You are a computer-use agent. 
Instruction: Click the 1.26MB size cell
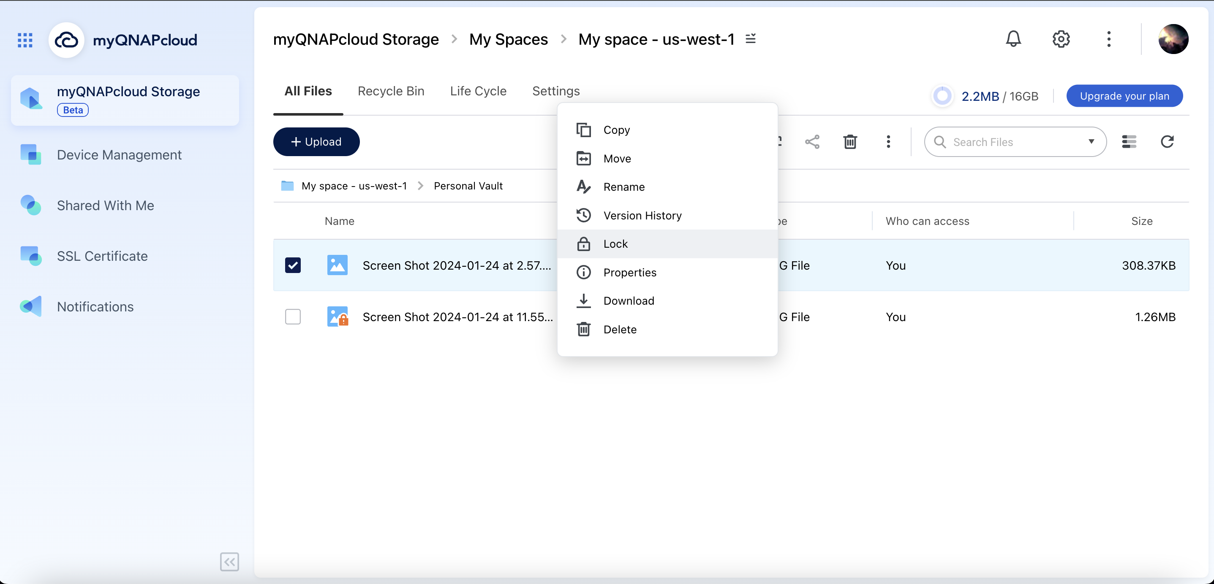pos(1155,316)
